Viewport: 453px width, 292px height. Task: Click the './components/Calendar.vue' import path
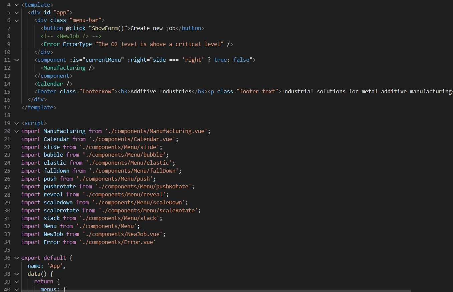(x=134, y=139)
